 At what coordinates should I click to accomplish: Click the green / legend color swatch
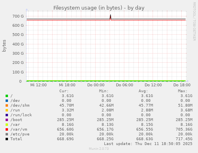coord(7,96)
